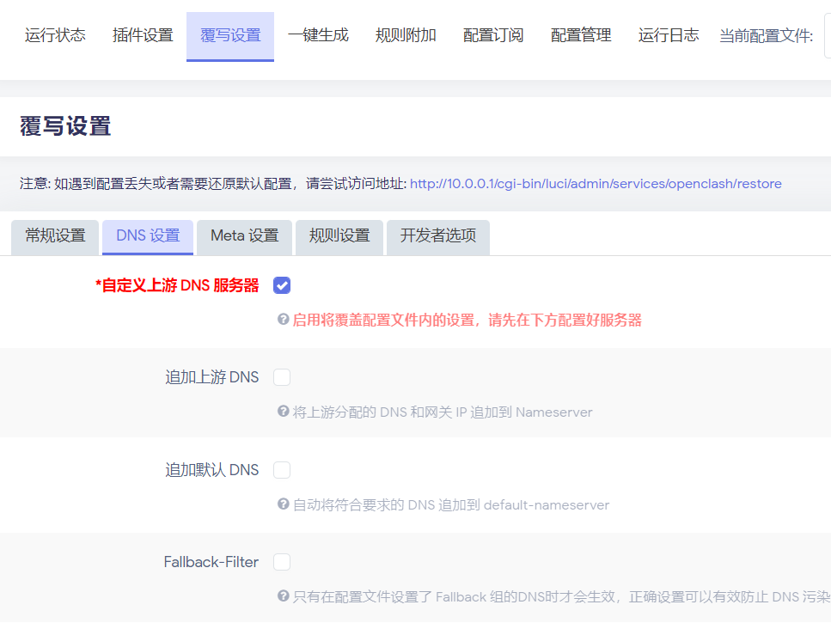
Task: Open the 开发者选项 tab
Action: pyautogui.click(x=438, y=236)
